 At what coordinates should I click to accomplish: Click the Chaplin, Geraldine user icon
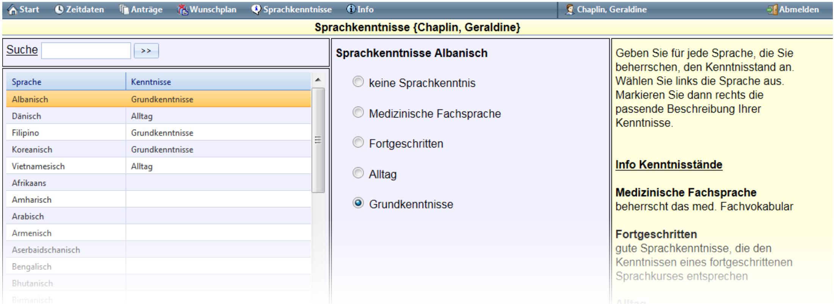(x=569, y=10)
